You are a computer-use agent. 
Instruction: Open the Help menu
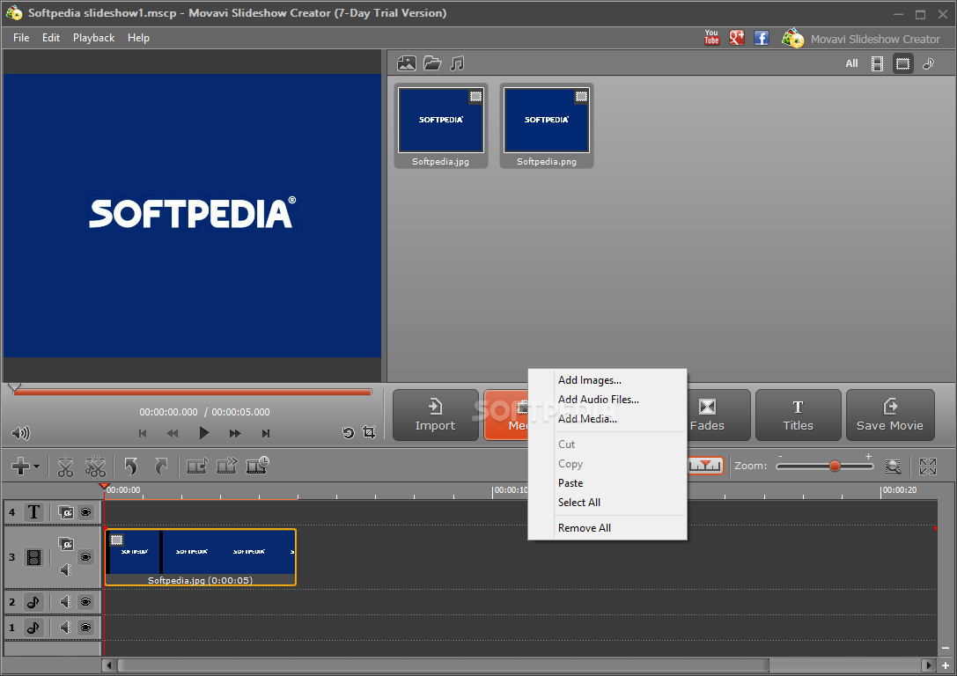138,38
